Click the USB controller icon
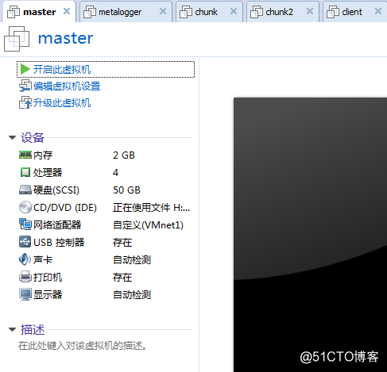Viewport: 387px width, 372px height. tap(25, 242)
